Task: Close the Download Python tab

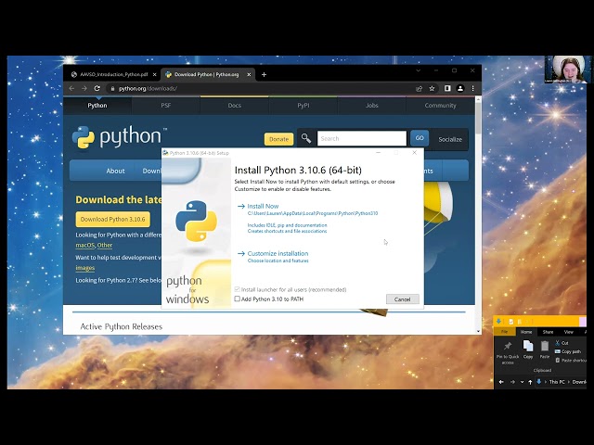Action: click(x=249, y=74)
